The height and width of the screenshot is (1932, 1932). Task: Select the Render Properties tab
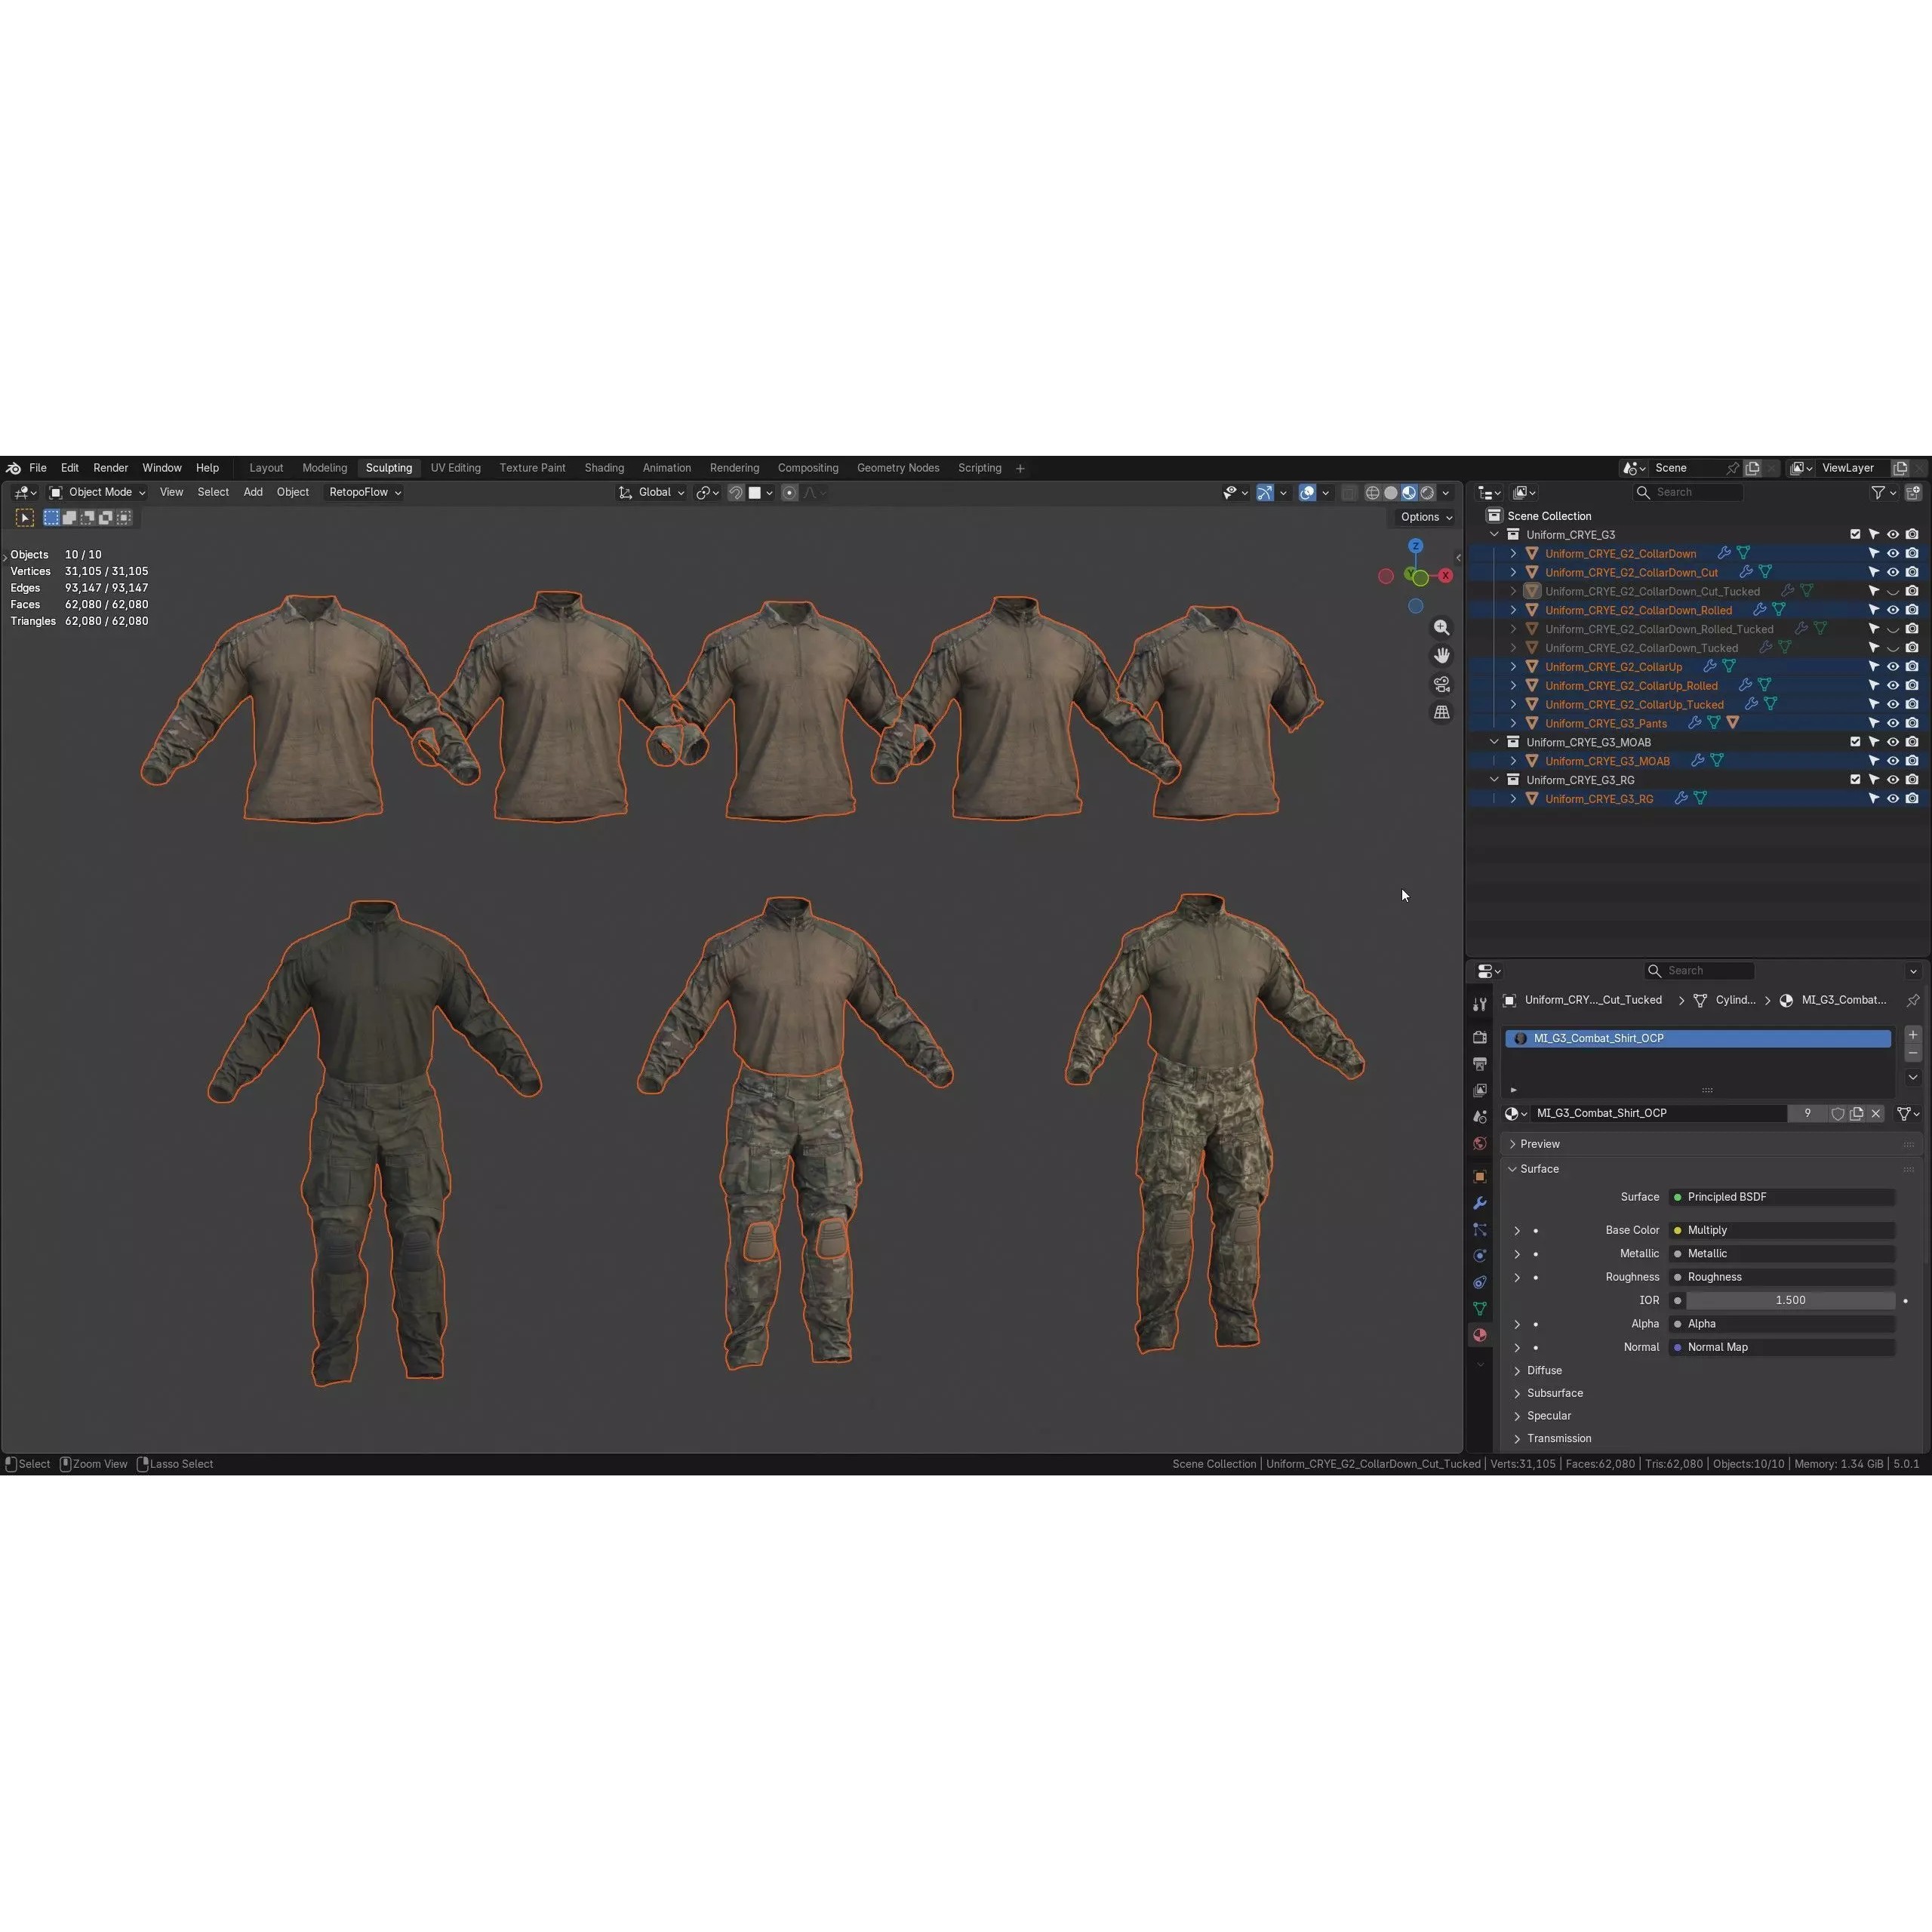pyautogui.click(x=1480, y=1037)
